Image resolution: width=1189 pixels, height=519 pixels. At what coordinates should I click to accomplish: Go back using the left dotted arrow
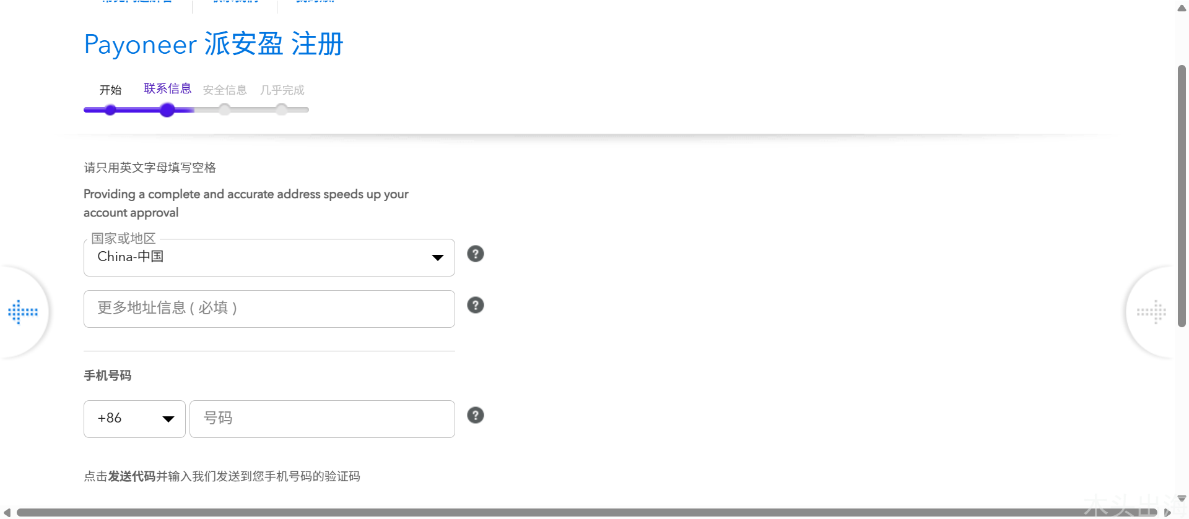coord(23,312)
